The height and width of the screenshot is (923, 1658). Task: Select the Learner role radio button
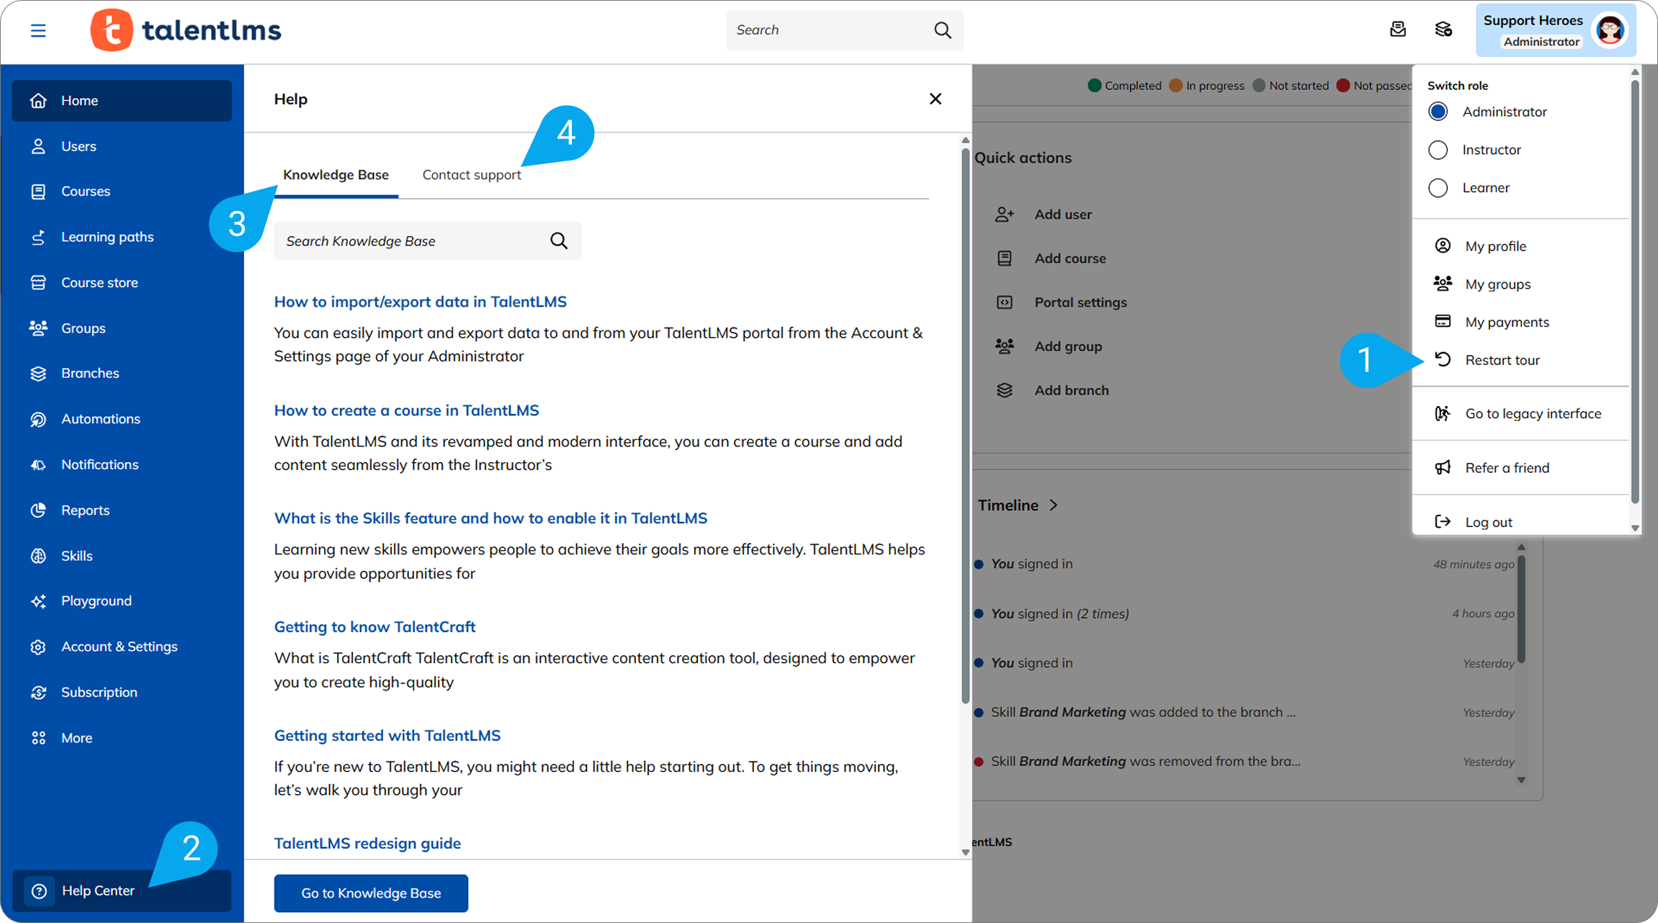1438,188
